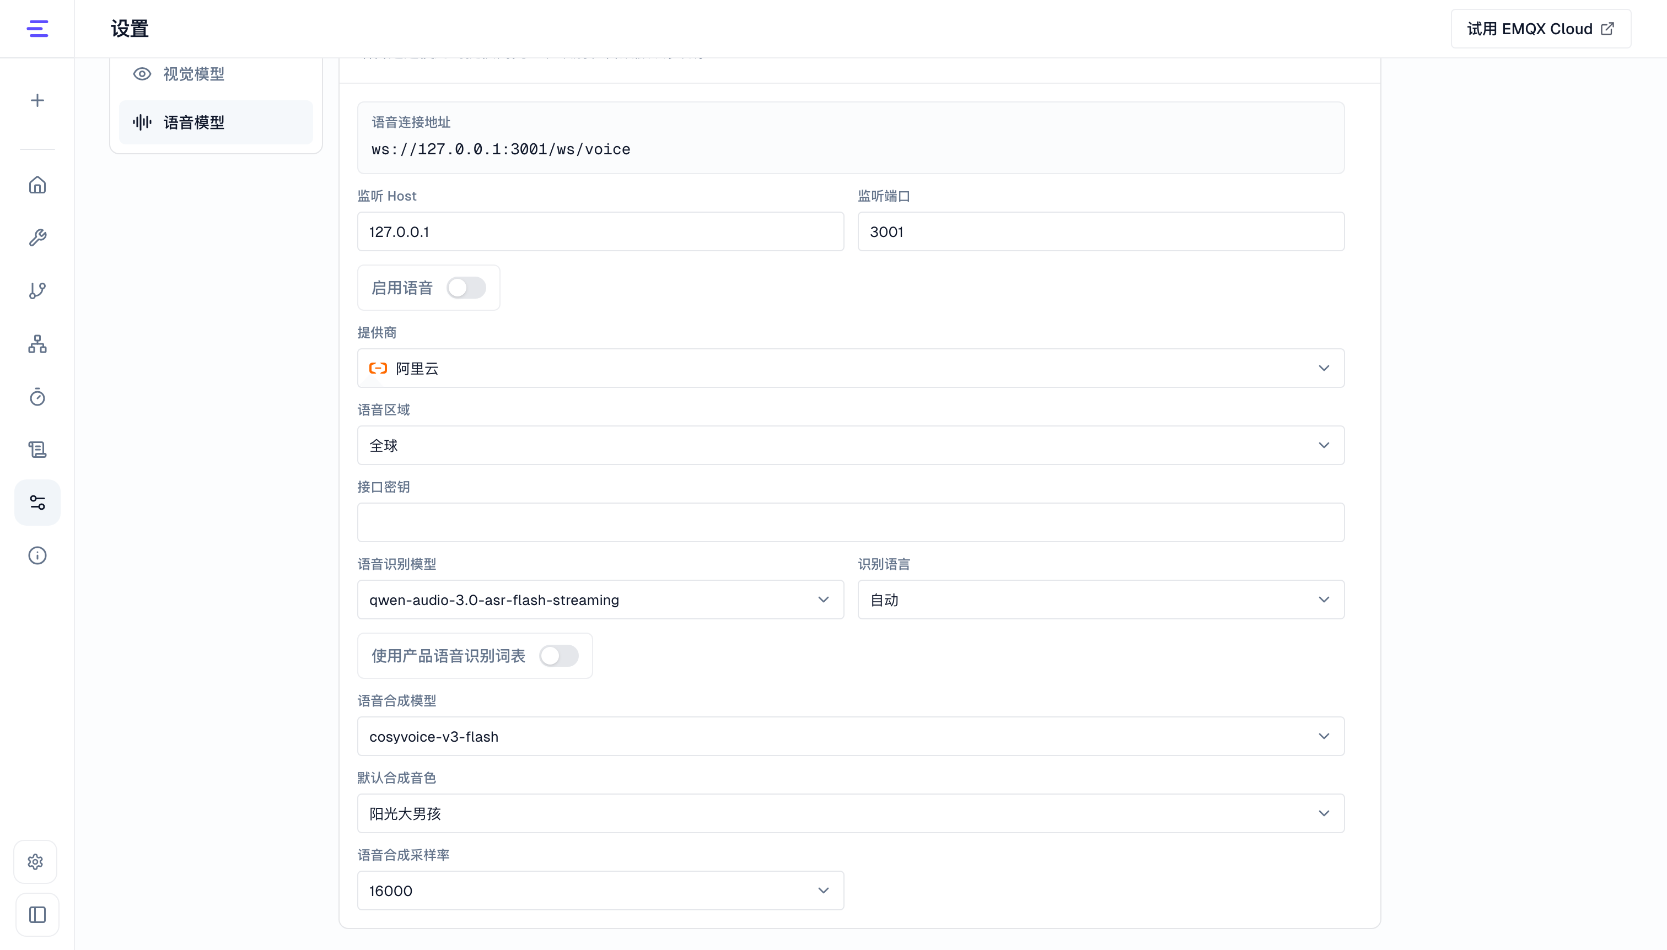Open the 语音合成采样率 dropdown

(600, 890)
